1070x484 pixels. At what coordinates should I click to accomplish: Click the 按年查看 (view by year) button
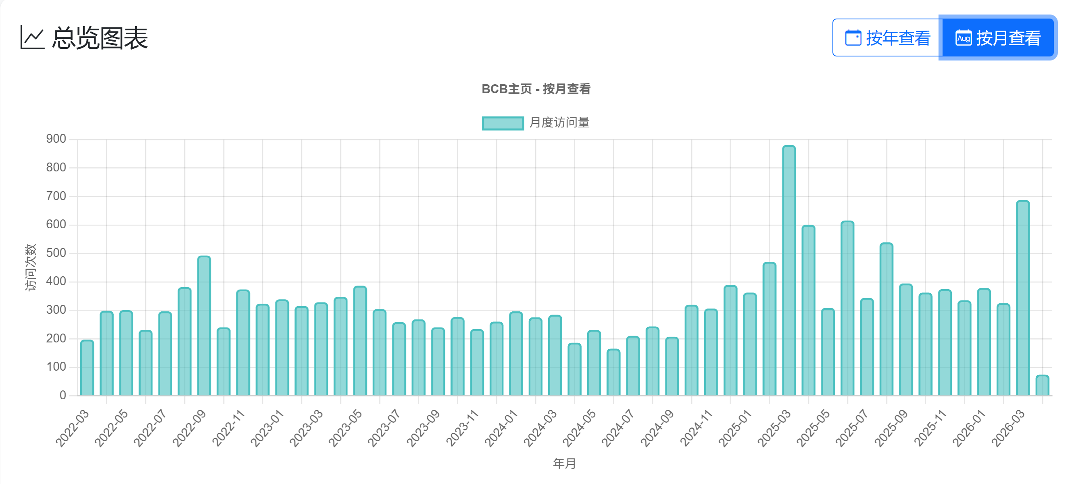887,38
